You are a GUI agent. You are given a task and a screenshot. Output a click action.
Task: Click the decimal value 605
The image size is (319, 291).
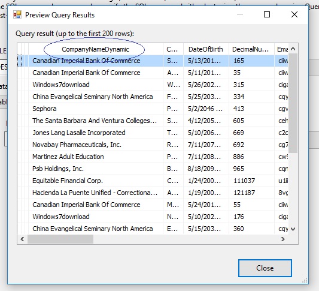coord(251,121)
